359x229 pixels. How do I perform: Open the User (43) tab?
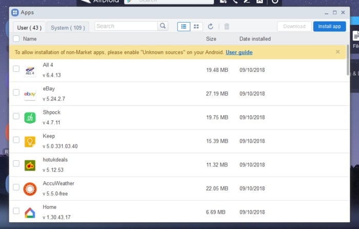pos(29,28)
